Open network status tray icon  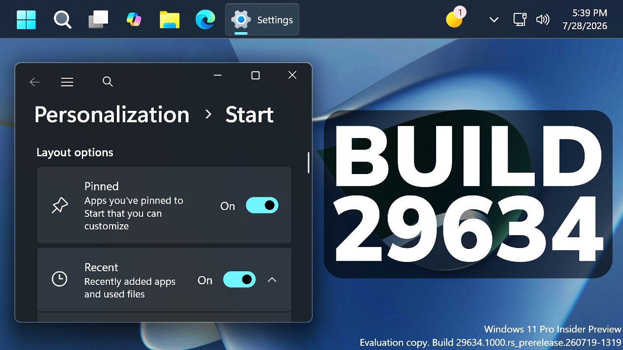[520, 20]
